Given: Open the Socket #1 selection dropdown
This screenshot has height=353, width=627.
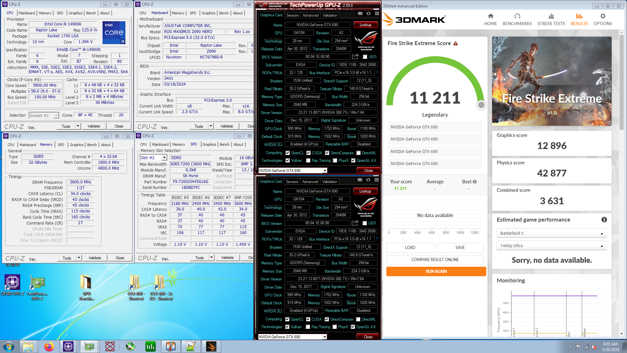Looking at the screenshot, I should pyautogui.click(x=44, y=115).
